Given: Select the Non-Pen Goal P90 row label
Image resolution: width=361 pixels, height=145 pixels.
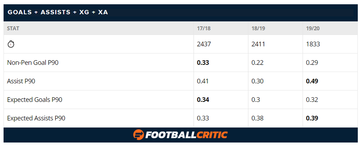Looking at the screenshot, I should tap(33, 63).
